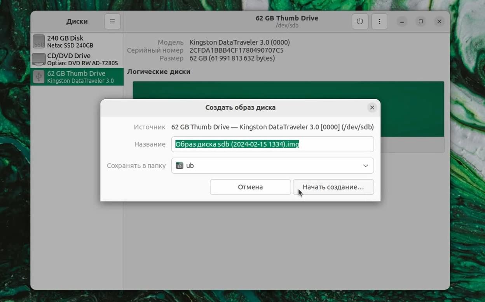Close the Disks window
The width and height of the screenshot is (485, 302).
click(x=439, y=21)
